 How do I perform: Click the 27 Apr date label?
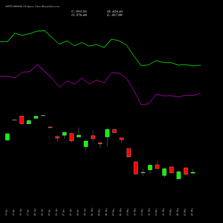pos(63,212)
